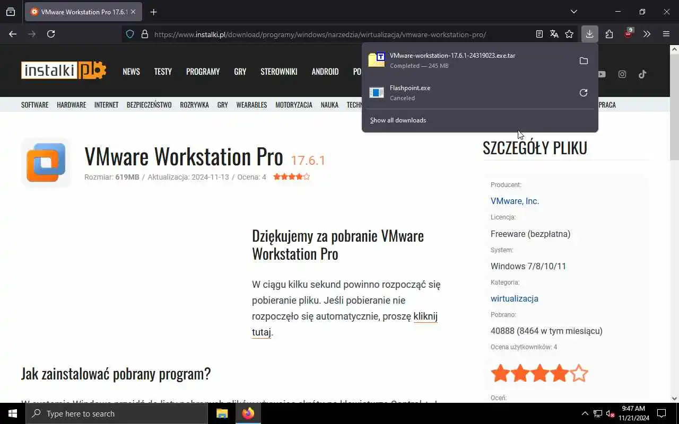Click the network tray icon

point(598,413)
